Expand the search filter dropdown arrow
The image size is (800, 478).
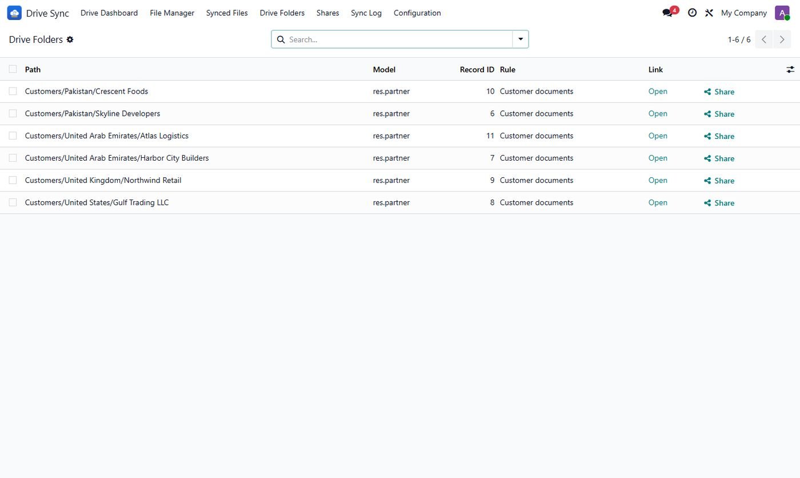(x=521, y=39)
